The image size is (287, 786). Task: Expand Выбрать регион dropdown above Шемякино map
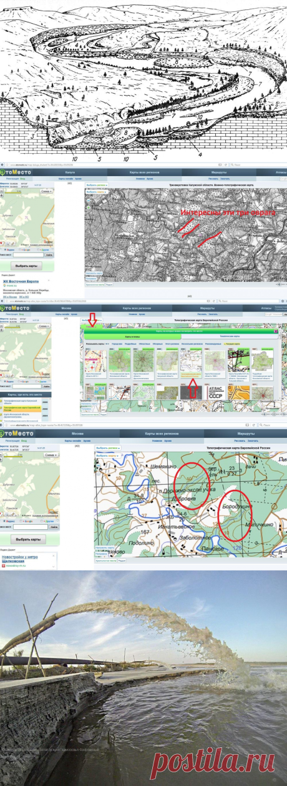pos(109,447)
